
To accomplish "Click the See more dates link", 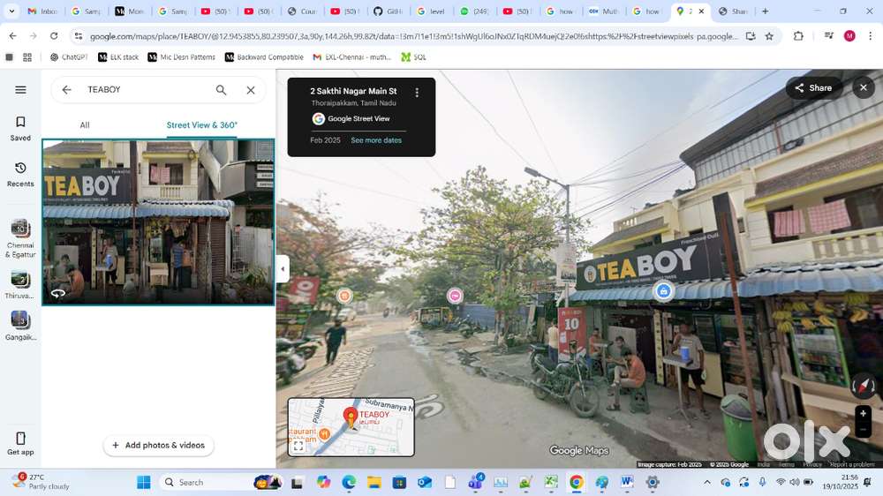I will coord(376,140).
